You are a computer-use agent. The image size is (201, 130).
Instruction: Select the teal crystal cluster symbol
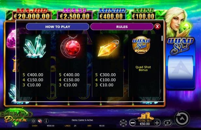[x=35, y=46]
